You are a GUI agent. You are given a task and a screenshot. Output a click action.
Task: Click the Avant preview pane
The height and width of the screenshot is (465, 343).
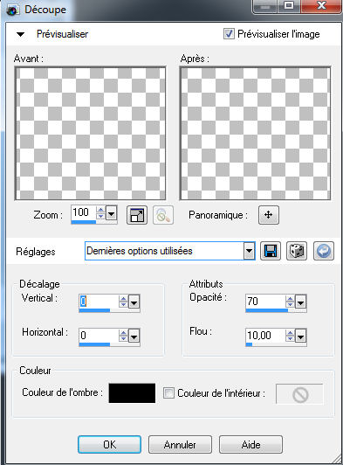click(x=90, y=133)
